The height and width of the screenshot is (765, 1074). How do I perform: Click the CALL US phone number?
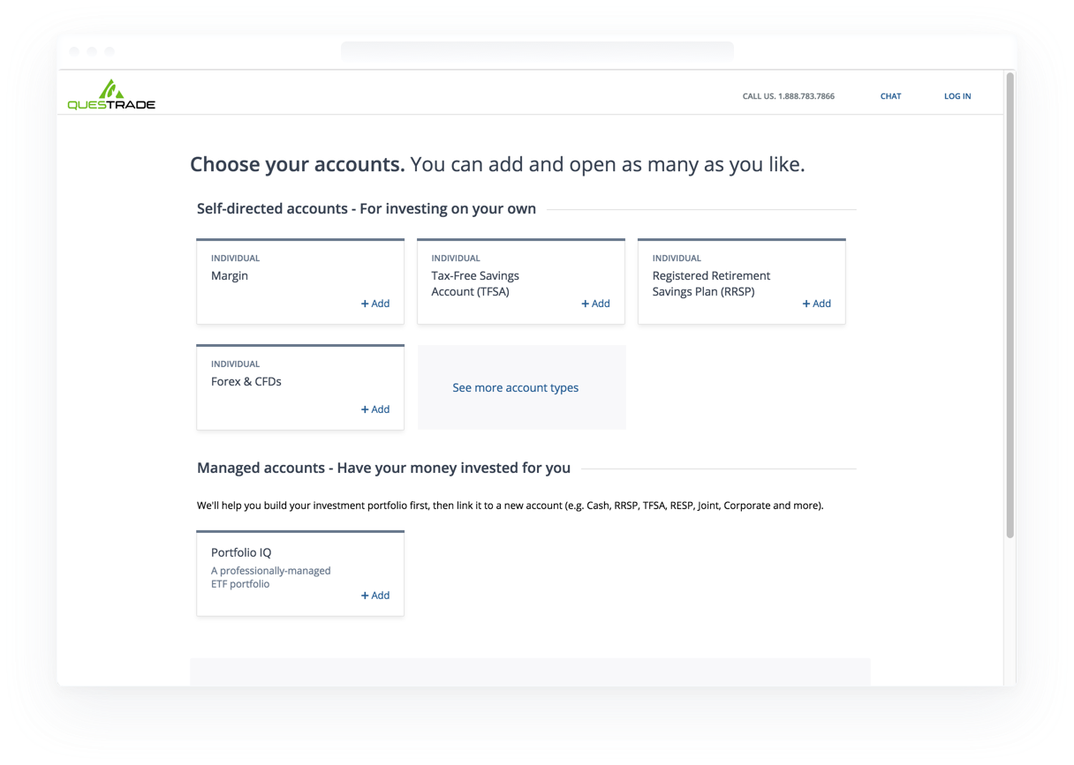tap(789, 96)
